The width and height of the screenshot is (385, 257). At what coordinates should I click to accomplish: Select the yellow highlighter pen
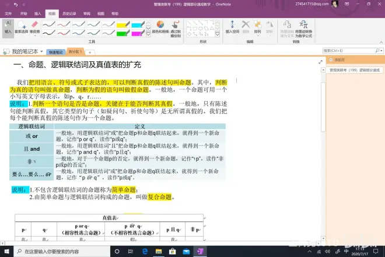[x=123, y=25]
